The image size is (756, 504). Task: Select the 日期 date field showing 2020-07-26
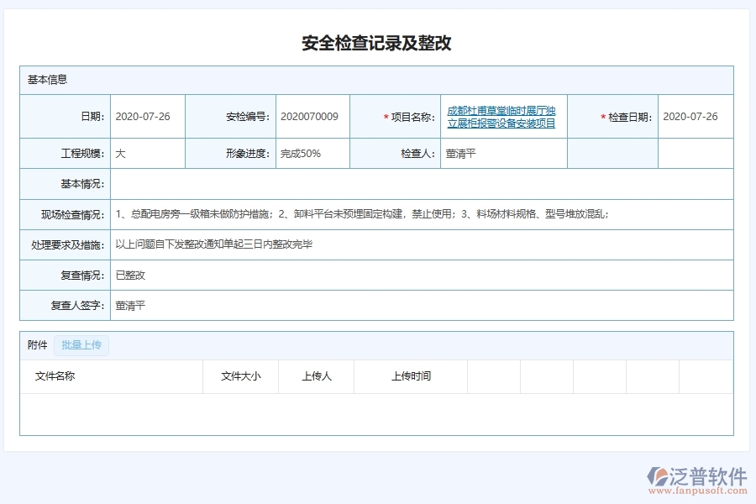point(144,117)
